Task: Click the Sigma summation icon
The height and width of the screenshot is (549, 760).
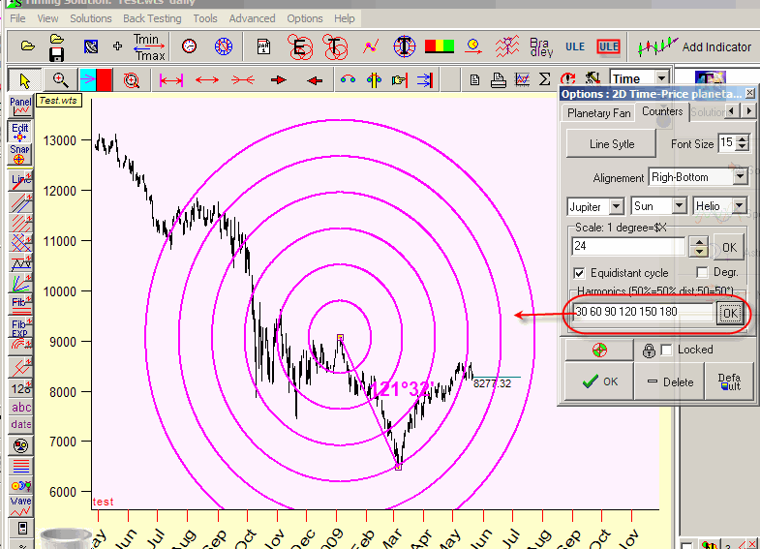Action: (544, 79)
